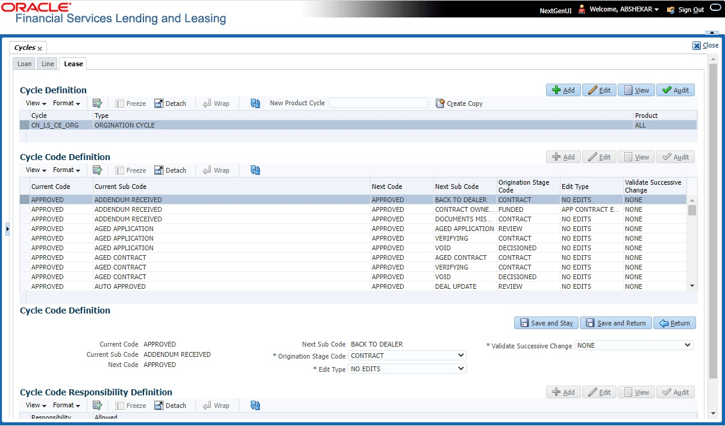Open the Origination Stage Code dropdown
This screenshot has height=426, width=725.
point(407,356)
